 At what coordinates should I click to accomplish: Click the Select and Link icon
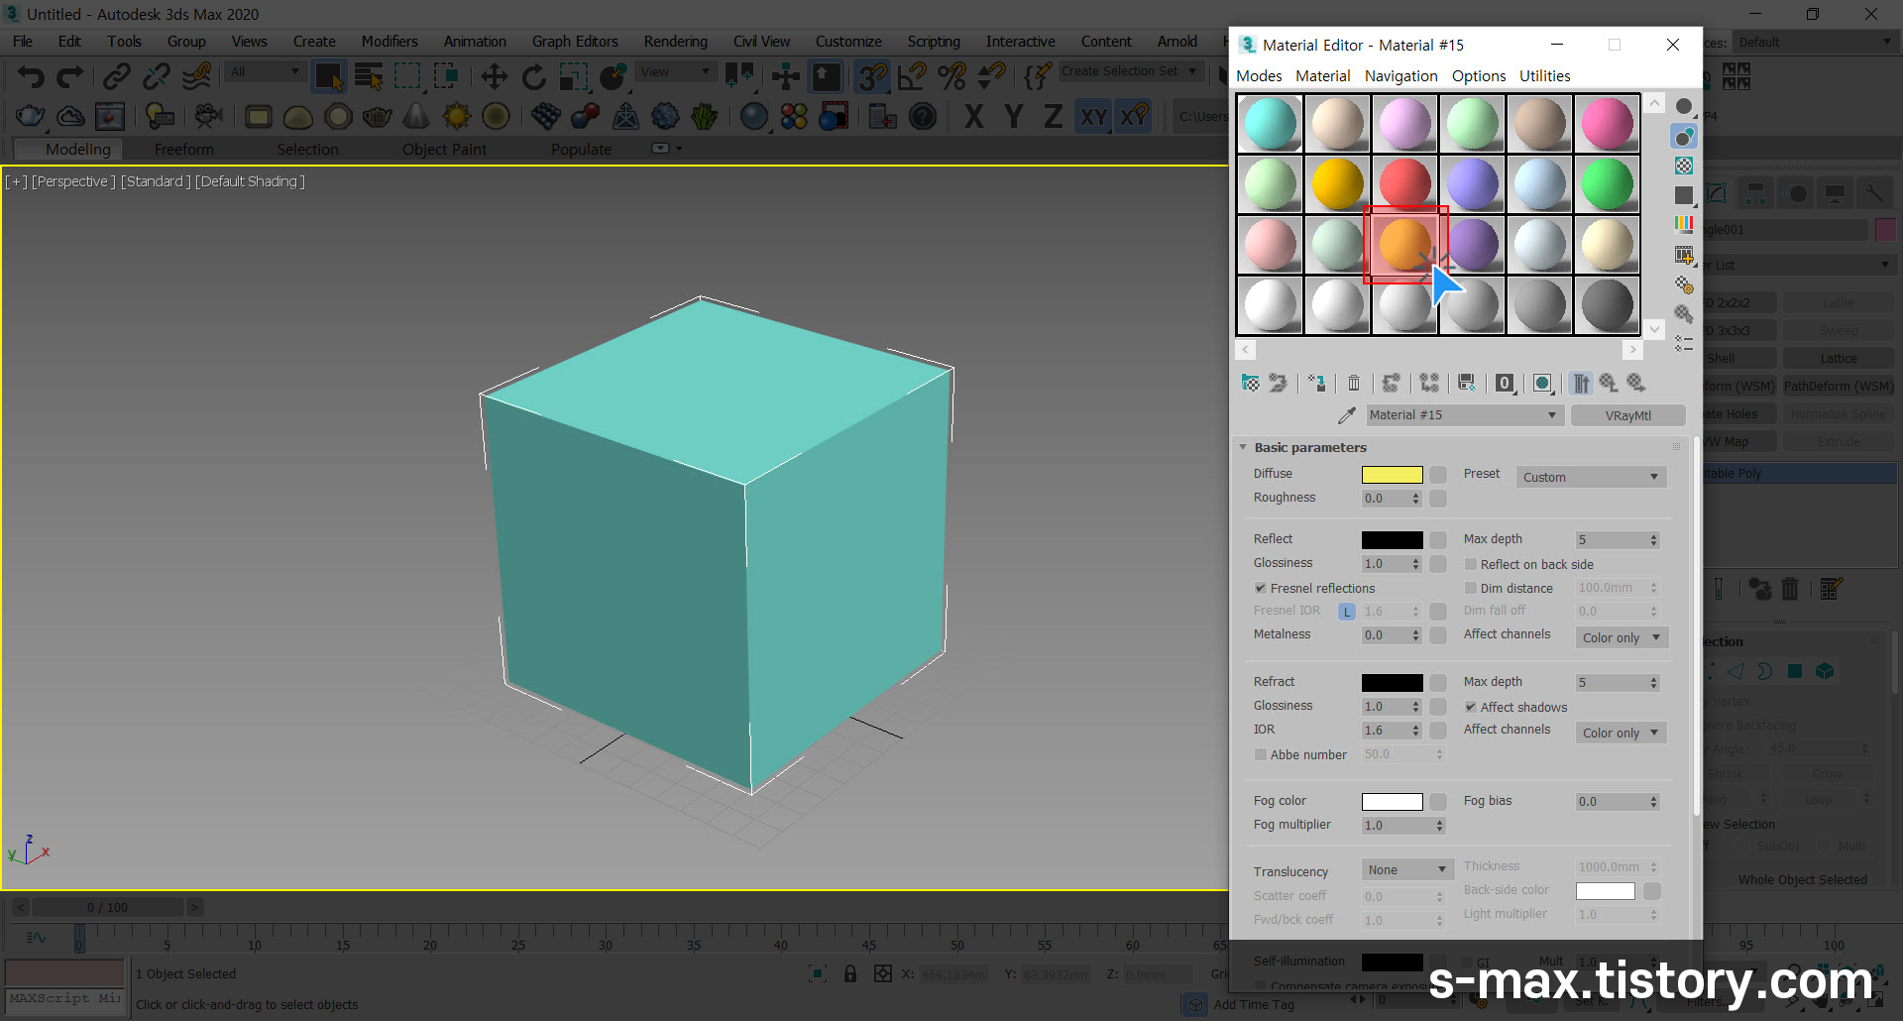[117, 76]
